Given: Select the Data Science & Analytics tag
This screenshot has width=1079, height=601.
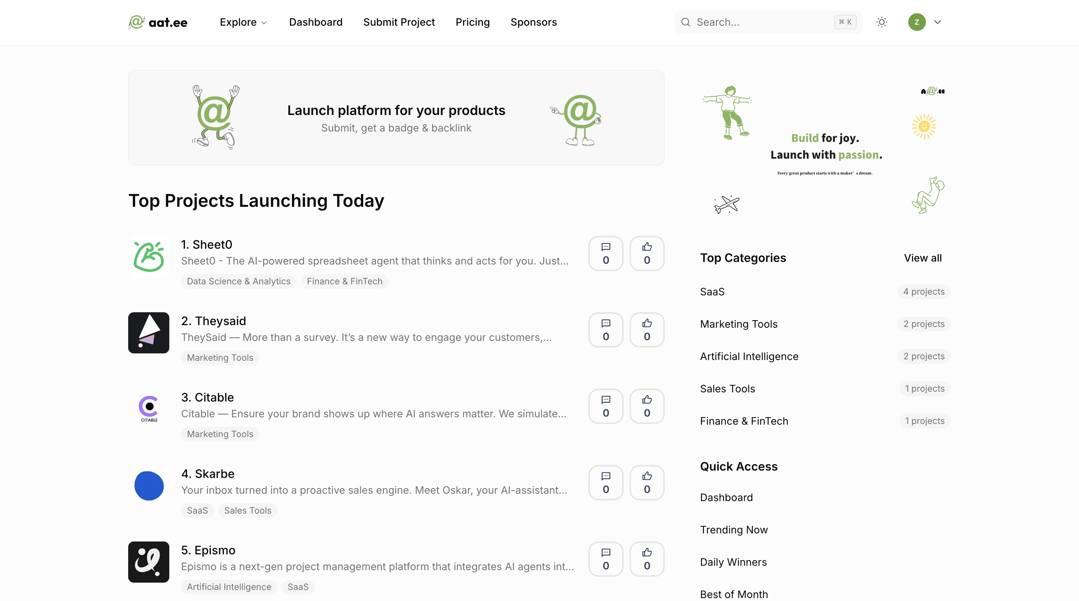Looking at the screenshot, I should pyautogui.click(x=238, y=281).
